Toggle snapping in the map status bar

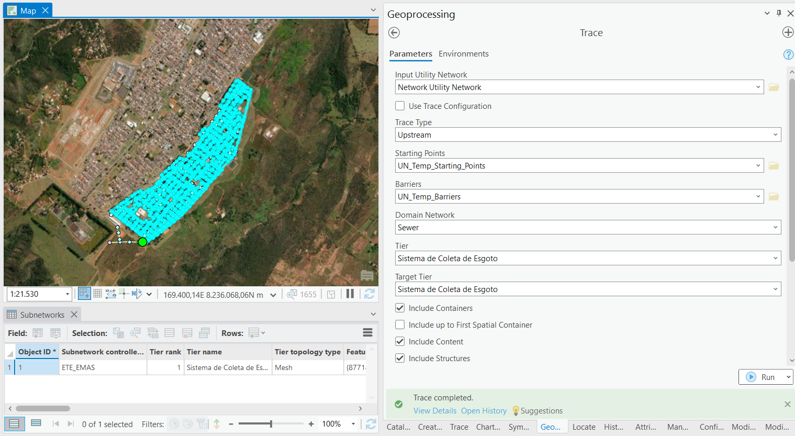click(x=124, y=294)
